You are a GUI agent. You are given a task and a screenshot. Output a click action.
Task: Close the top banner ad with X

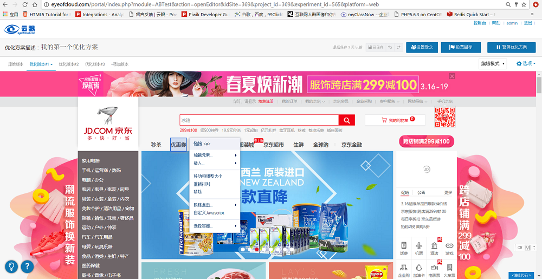click(452, 76)
